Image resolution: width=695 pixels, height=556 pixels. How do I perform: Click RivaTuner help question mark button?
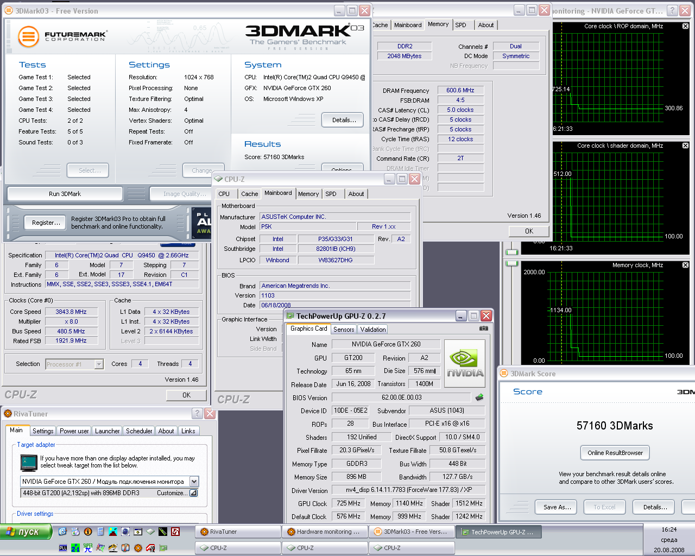198,414
